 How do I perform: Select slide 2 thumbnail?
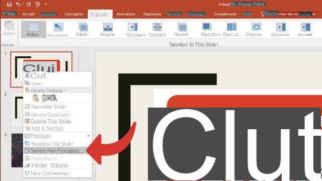(x=17, y=110)
